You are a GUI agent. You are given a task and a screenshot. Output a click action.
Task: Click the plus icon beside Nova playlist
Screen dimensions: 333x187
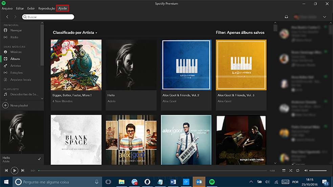(x=5, y=105)
